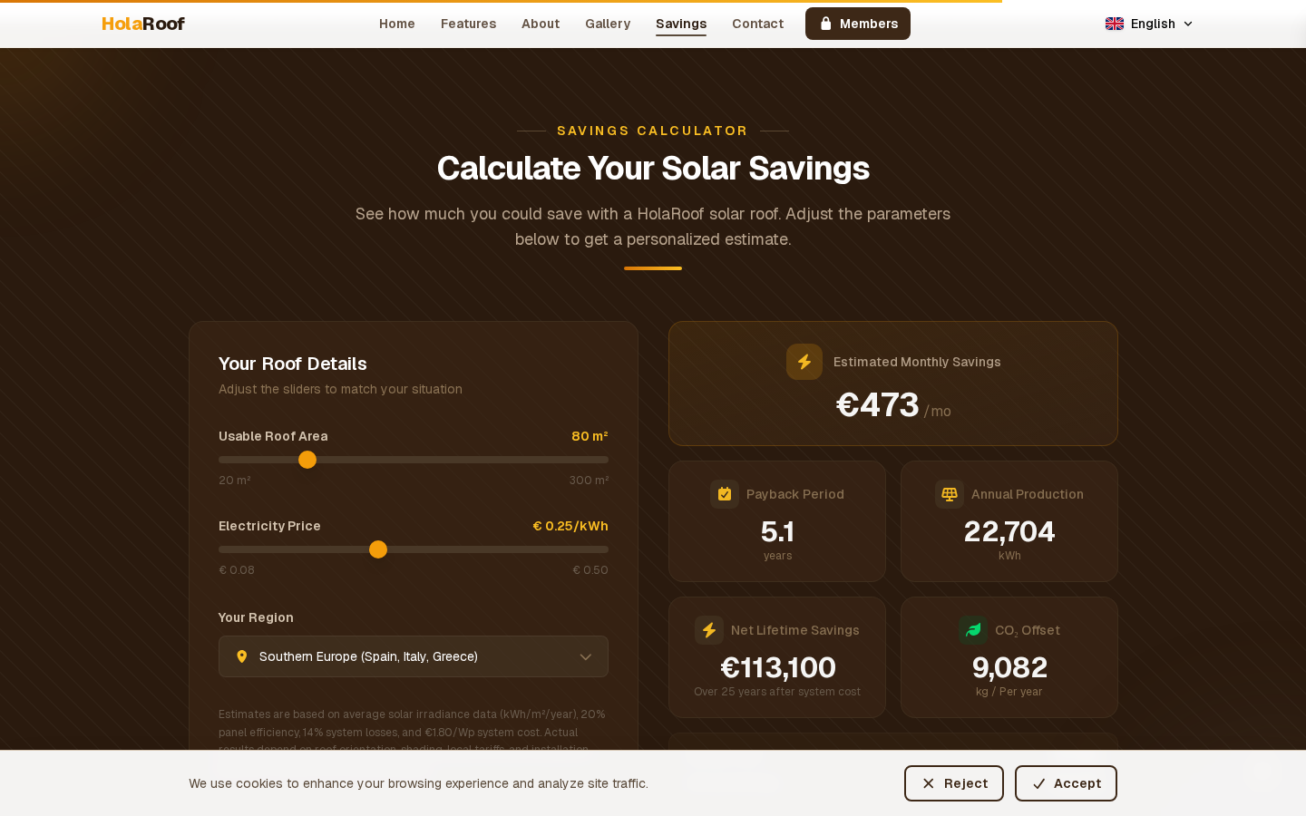
Task: Click the chevron arrow in the region select box
Action: (586, 656)
